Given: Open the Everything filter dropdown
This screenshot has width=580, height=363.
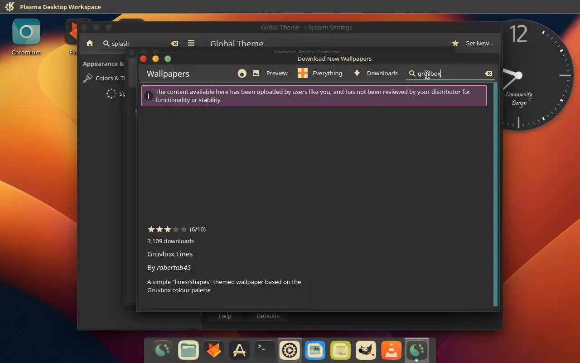Looking at the screenshot, I should 320,74.
